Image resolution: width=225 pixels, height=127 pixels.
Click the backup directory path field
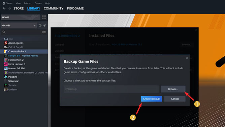click(111, 89)
